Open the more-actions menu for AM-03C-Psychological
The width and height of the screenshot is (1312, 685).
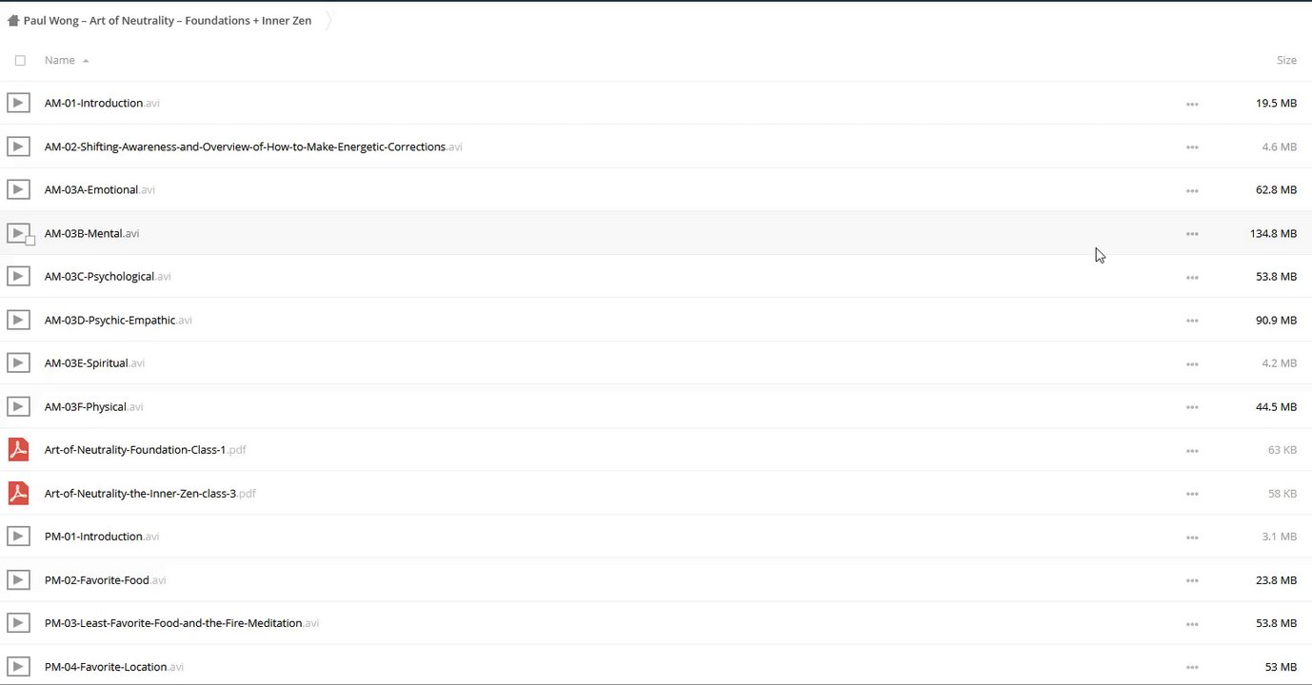click(x=1192, y=277)
